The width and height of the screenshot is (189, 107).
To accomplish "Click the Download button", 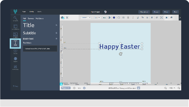I will [x=144, y=12].
